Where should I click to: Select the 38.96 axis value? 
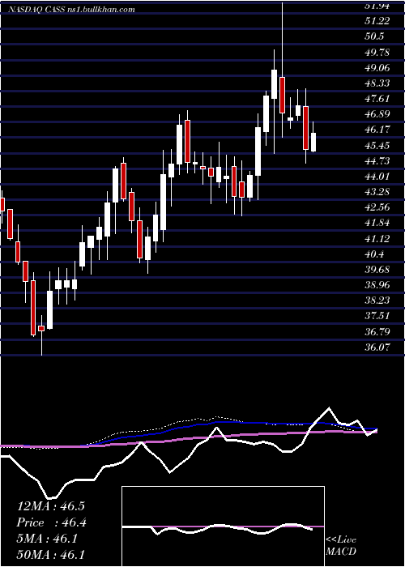tap(377, 285)
